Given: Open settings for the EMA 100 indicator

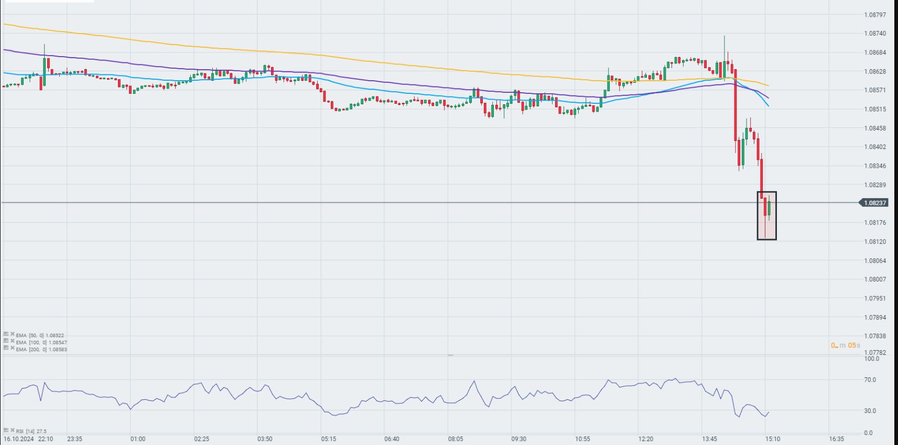Looking at the screenshot, I should [6, 341].
